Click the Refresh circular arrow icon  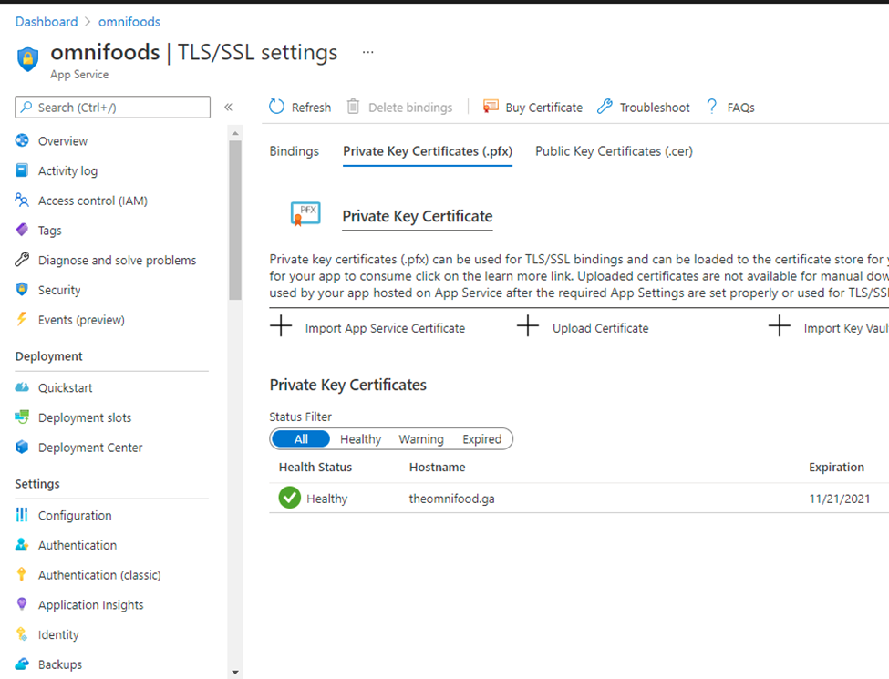coord(276,107)
